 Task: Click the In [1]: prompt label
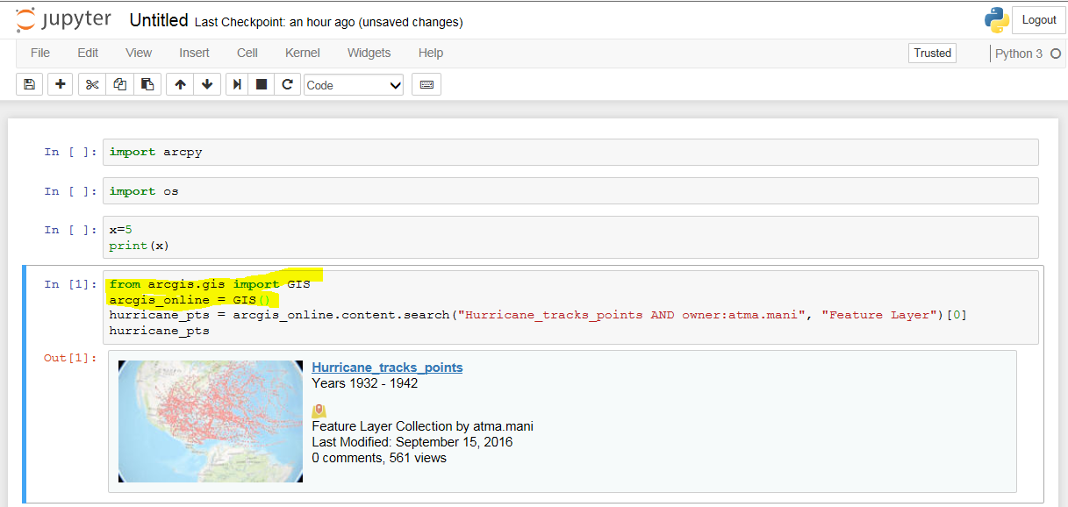click(x=70, y=284)
